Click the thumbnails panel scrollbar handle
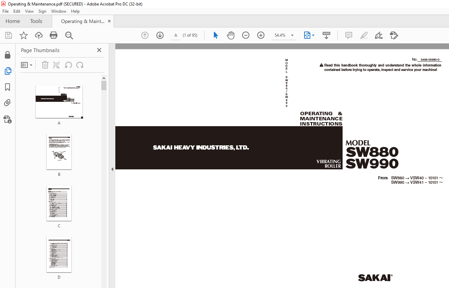Viewport: 449px width, 288px height. coord(104,85)
